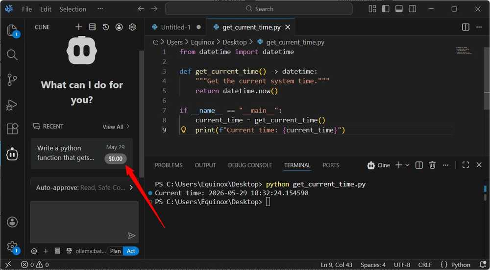Image resolution: width=490 pixels, height=270 pixels.
Task: Open Cline settings gear in panel header
Action: point(132,27)
